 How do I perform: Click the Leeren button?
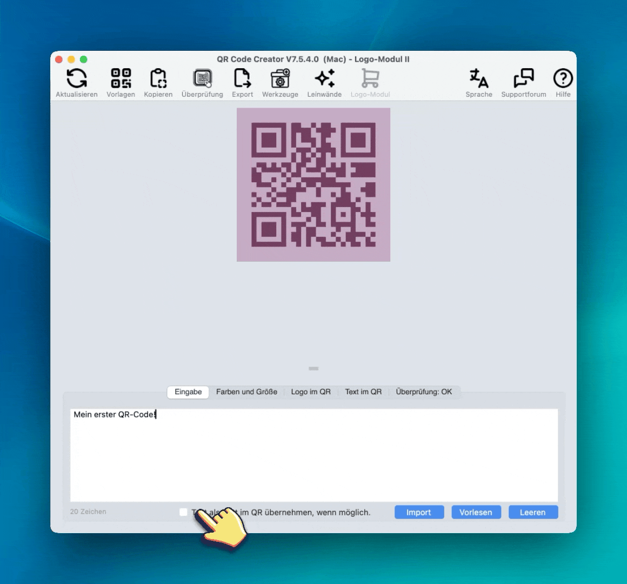tap(533, 512)
